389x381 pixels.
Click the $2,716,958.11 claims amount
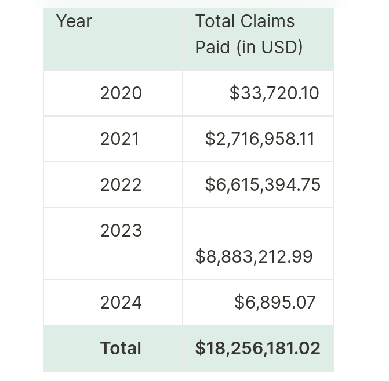point(260,139)
